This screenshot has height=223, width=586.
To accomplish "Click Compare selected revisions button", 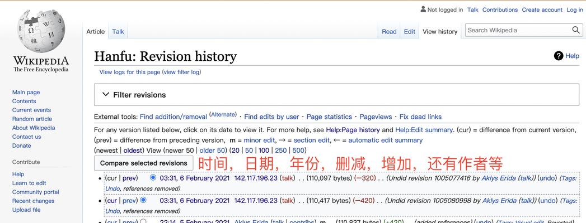I will coord(143,163).
